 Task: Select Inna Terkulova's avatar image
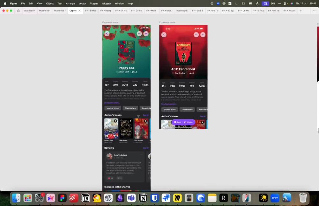point(109,156)
